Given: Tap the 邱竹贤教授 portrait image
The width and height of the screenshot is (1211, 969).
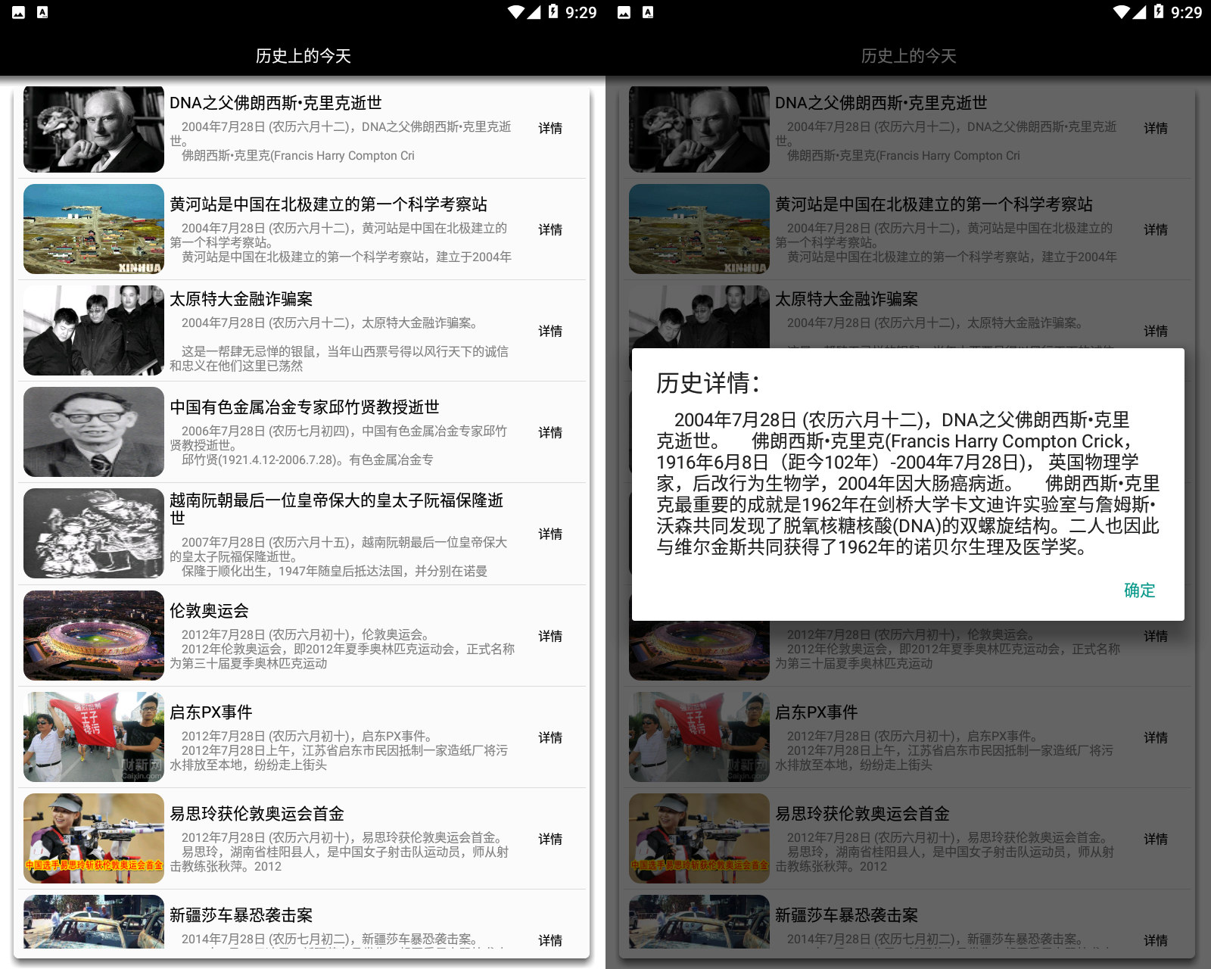Looking at the screenshot, I should click(92, 432).
